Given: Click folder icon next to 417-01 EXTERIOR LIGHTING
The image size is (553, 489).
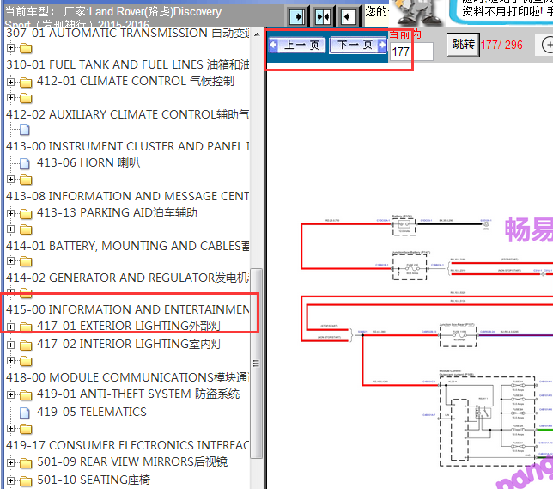Looking at the screenshot, I should click(26, 327).
